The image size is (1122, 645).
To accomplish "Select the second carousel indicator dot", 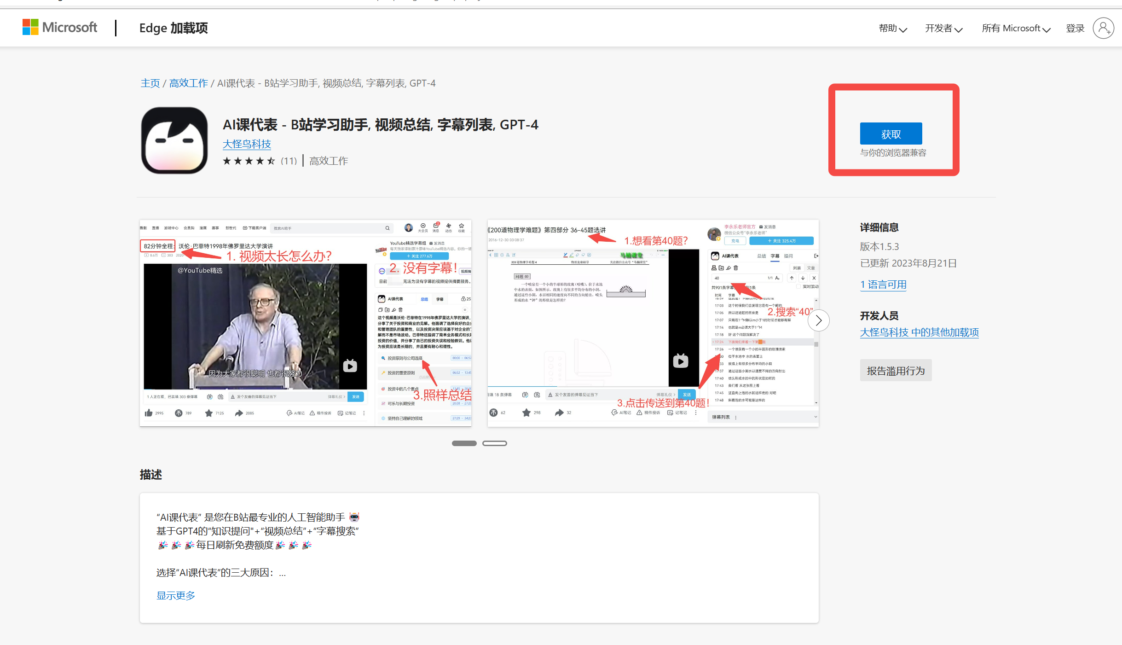I will [x=495, y=443].
